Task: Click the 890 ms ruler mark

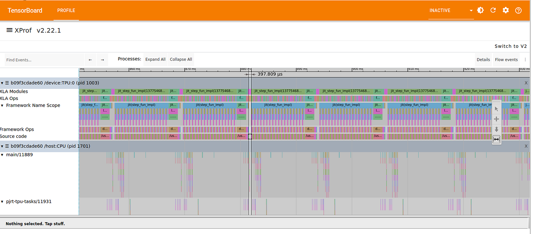Action: point(302,69)
